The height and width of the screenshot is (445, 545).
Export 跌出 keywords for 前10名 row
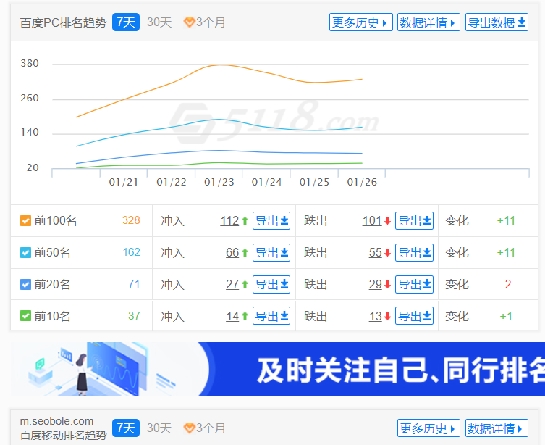[414, 316]
